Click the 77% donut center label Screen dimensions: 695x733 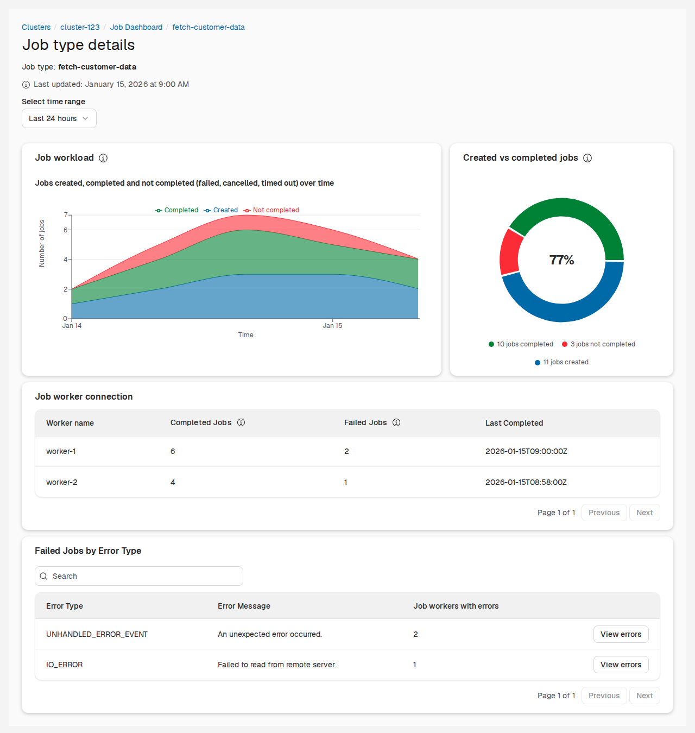pos(561,260)
